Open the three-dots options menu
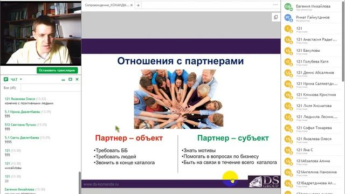This screenshot has height=194, width=345. 275,5
